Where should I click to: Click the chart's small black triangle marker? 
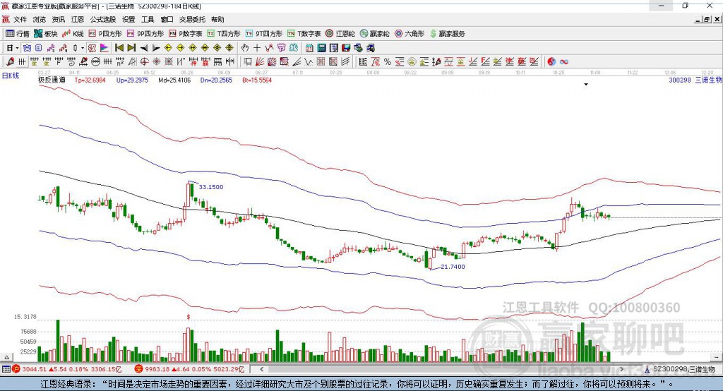[x=586, y=85]
